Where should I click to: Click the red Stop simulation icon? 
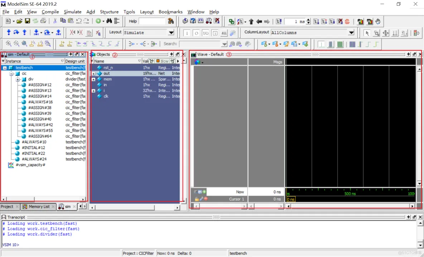coord(347,21)
